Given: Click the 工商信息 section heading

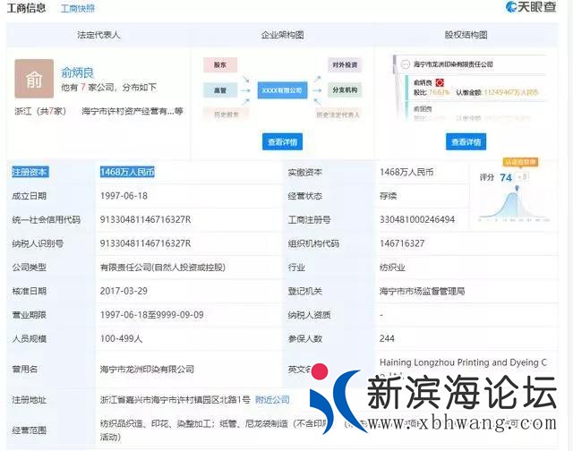Looking at the screenshot, I should click(x=26, y=8).
